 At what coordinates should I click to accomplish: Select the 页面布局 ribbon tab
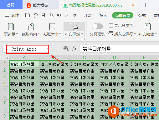123,15
